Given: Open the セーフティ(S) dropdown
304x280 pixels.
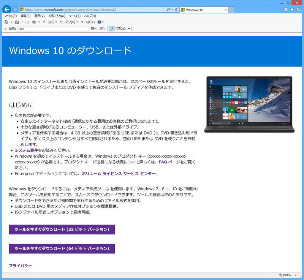Looking at the screenshot, I should pos(69,22).
